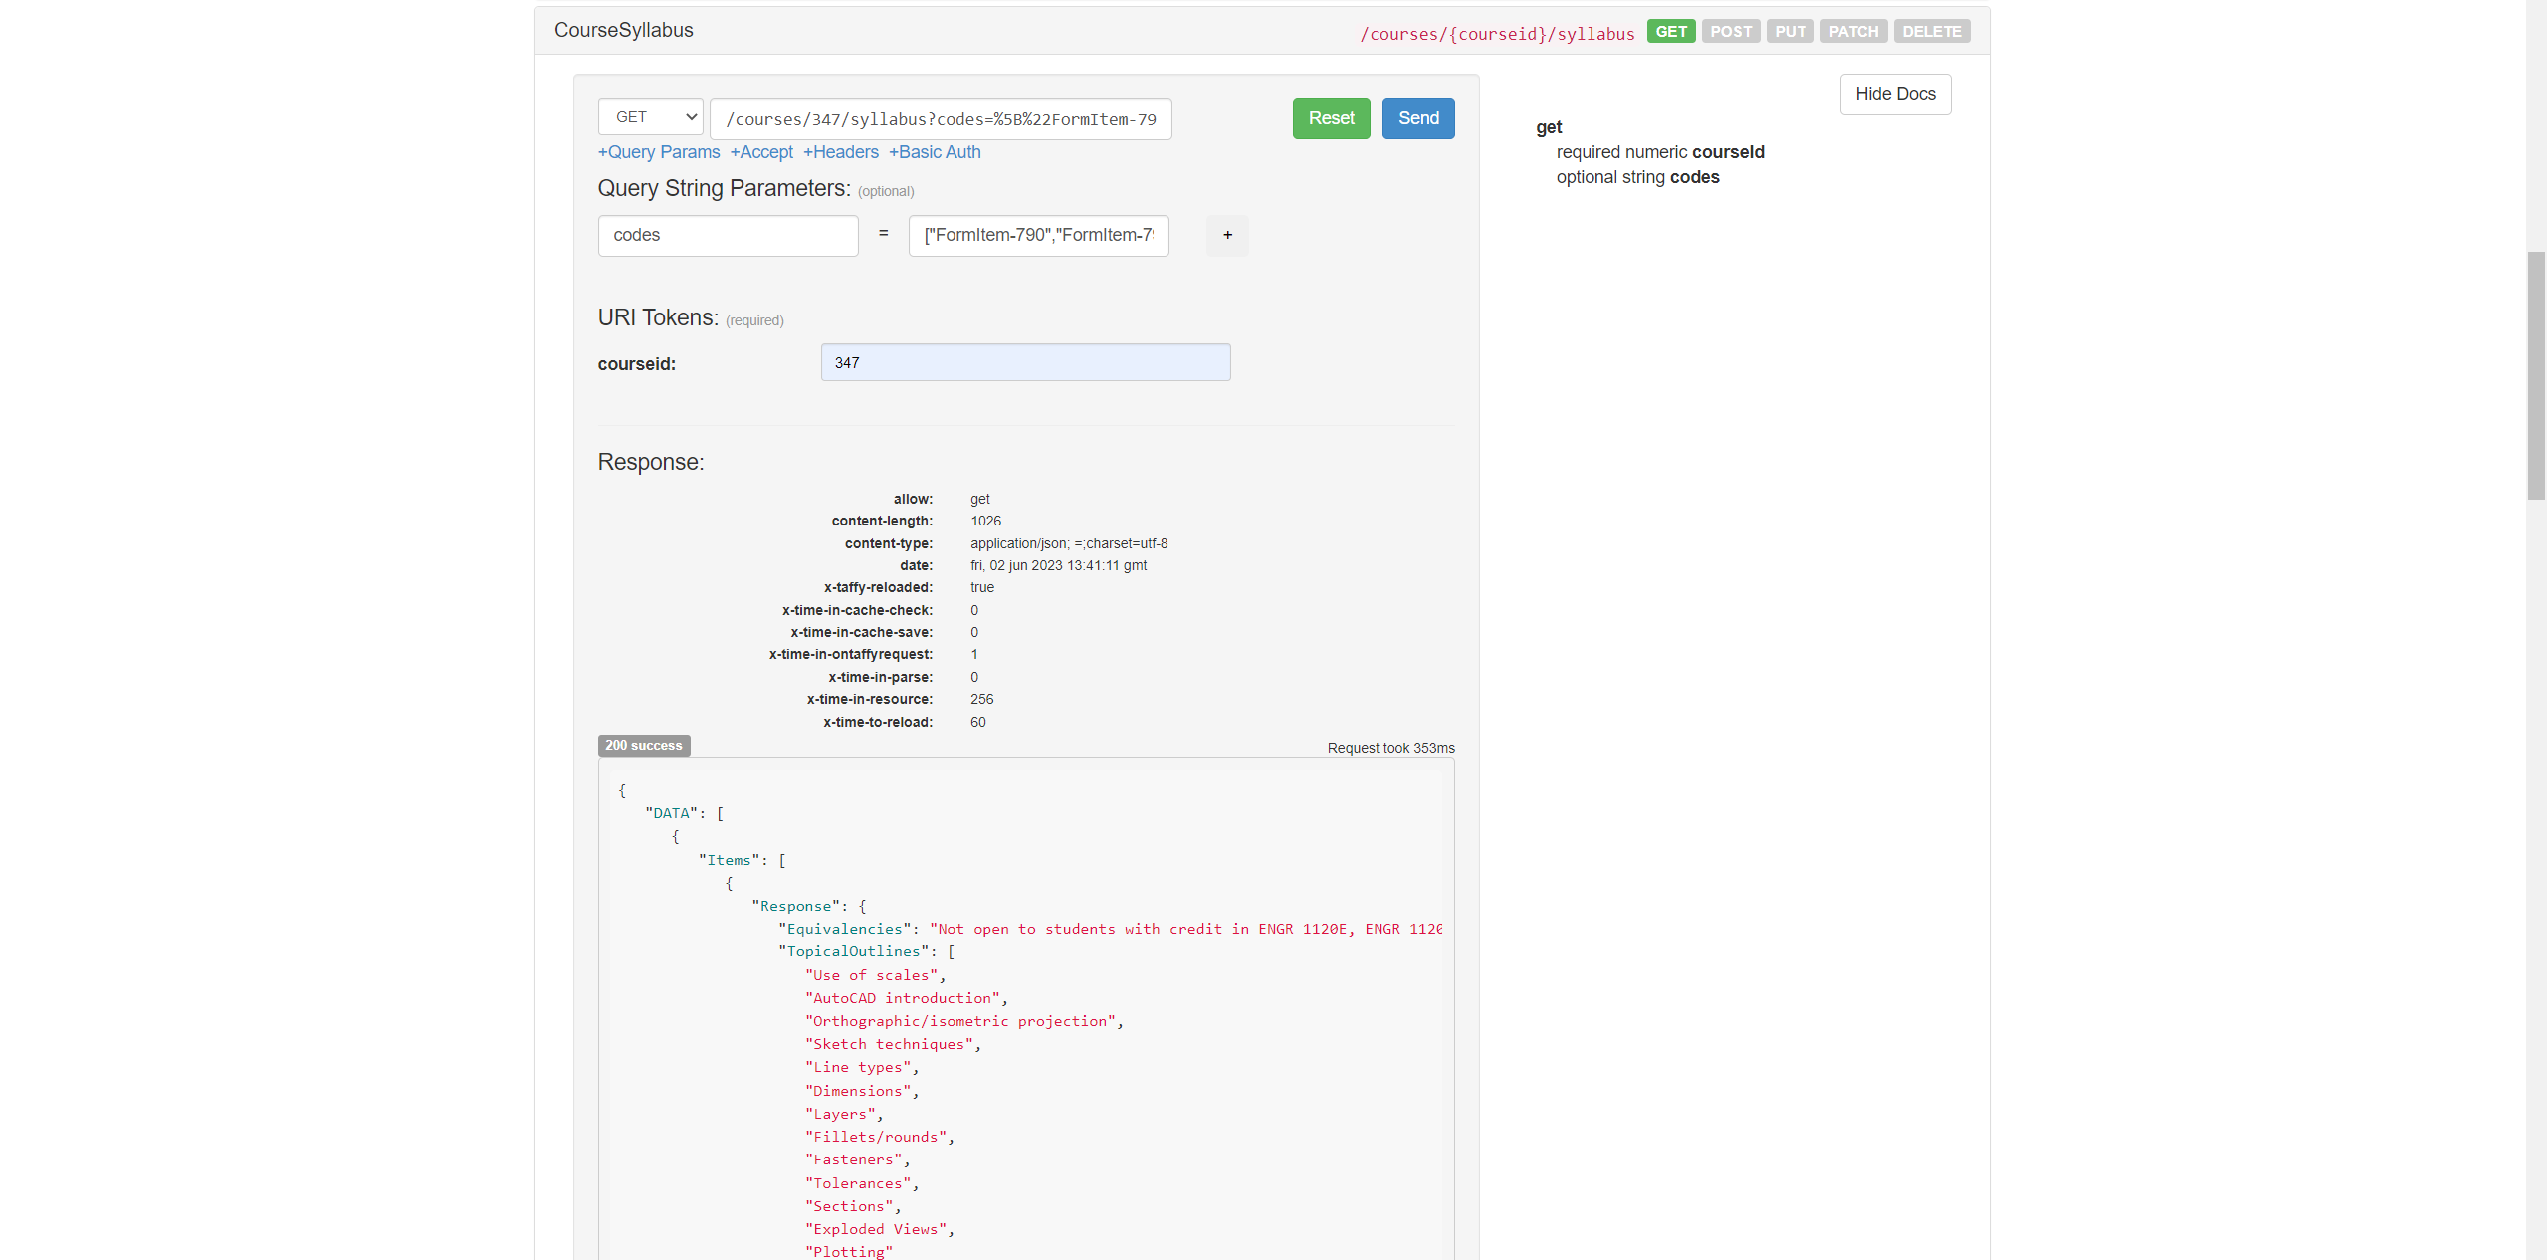Click the page vertical scrollbar thumb

(x=2535, y=375)
